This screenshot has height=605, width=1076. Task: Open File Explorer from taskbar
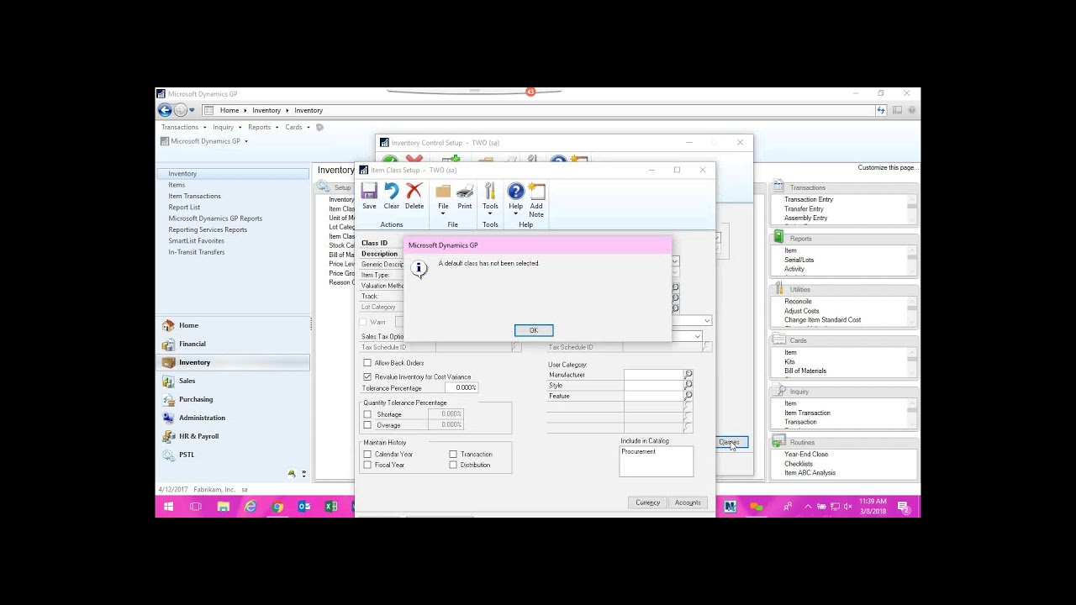[223, 507]
